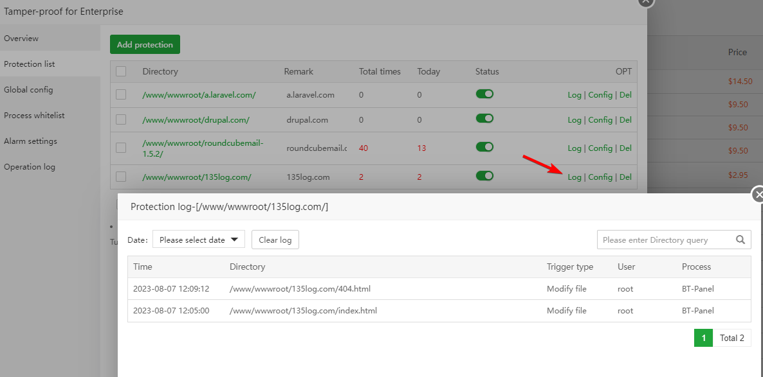Click the search magnifier icon in log
The image size is (763, 377).
point(740,240)
